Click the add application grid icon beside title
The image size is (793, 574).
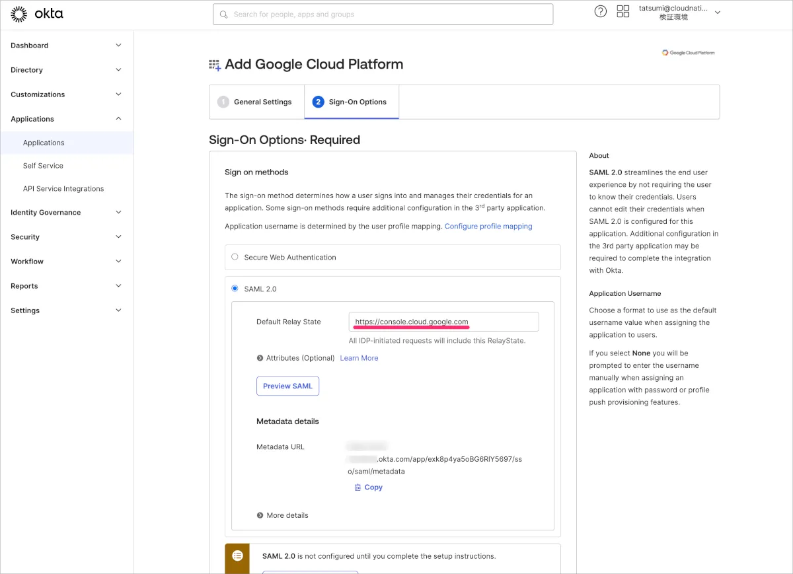(x=215, y=65)
